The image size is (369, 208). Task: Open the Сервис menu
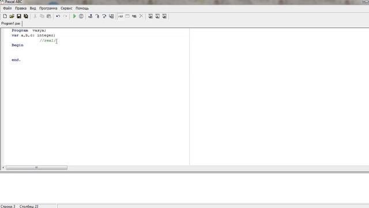pyautogui.click(x=66, y=8)
